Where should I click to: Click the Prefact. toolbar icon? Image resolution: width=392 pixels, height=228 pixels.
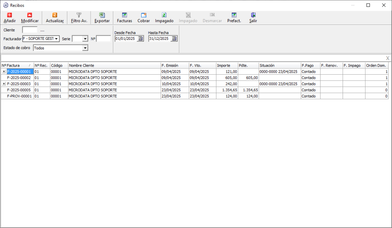[x=234, y=15]
